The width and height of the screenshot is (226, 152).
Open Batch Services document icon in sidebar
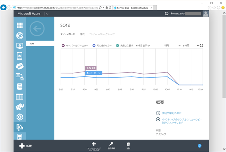(20, 77)
